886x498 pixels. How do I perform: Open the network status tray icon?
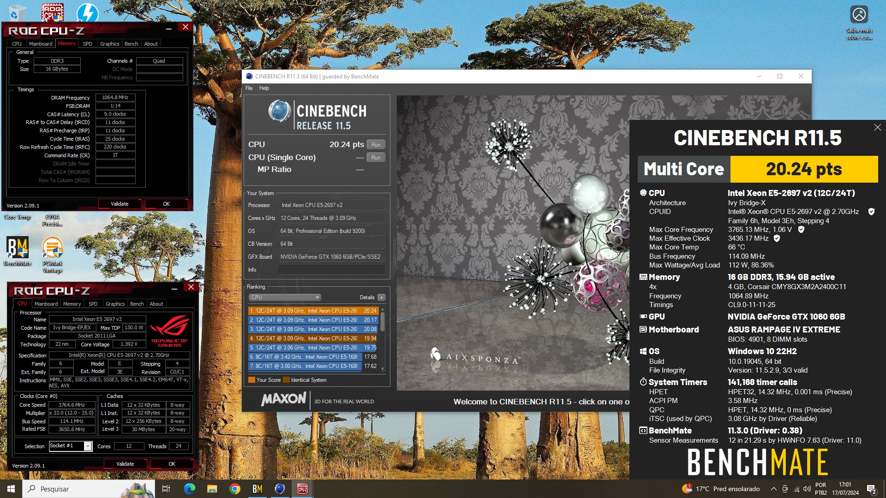796,489
